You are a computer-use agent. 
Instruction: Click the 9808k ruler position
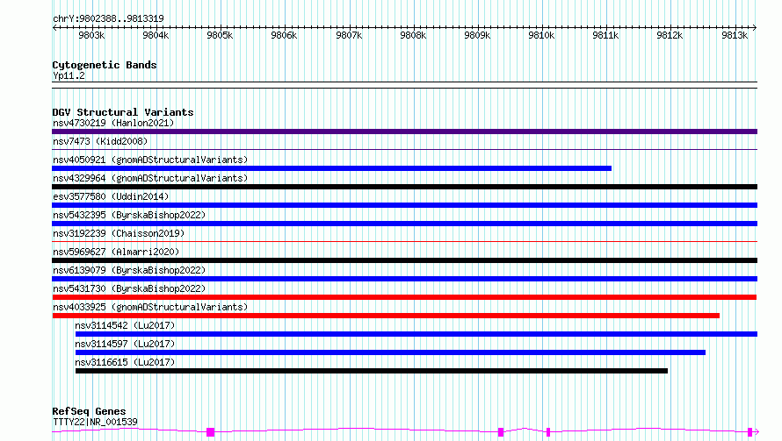pos(414,35)
